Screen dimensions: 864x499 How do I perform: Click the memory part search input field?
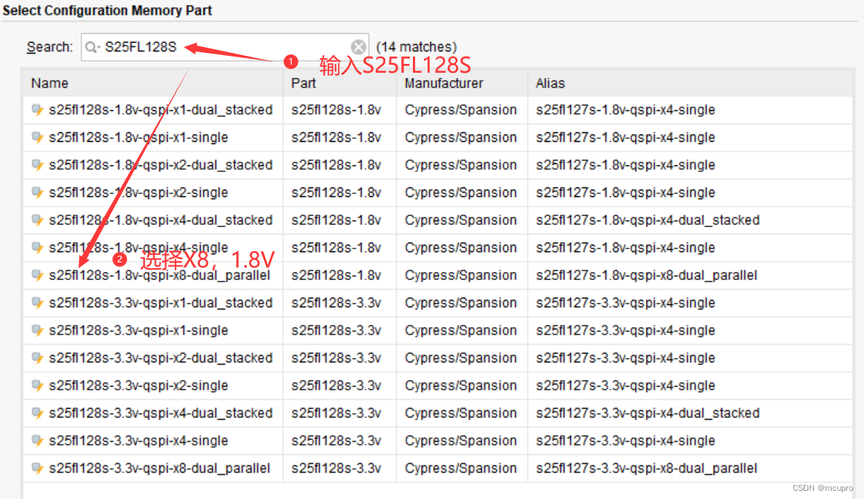click(x=225, y=48)
